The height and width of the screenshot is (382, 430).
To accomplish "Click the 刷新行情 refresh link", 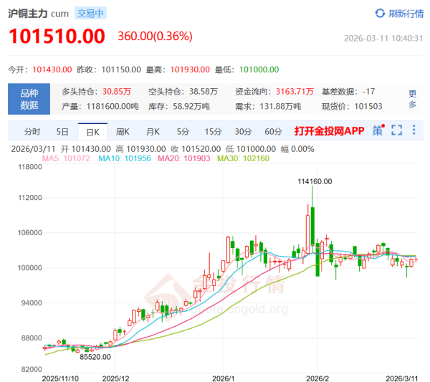I will point(406,14).
